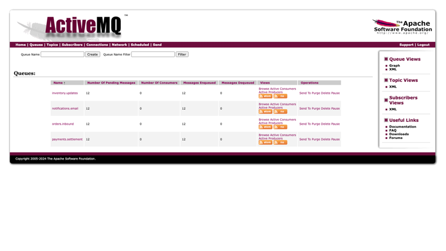Open atom feed for payments.settlement queue
The image size is (446, 251).
click(265, 142)
